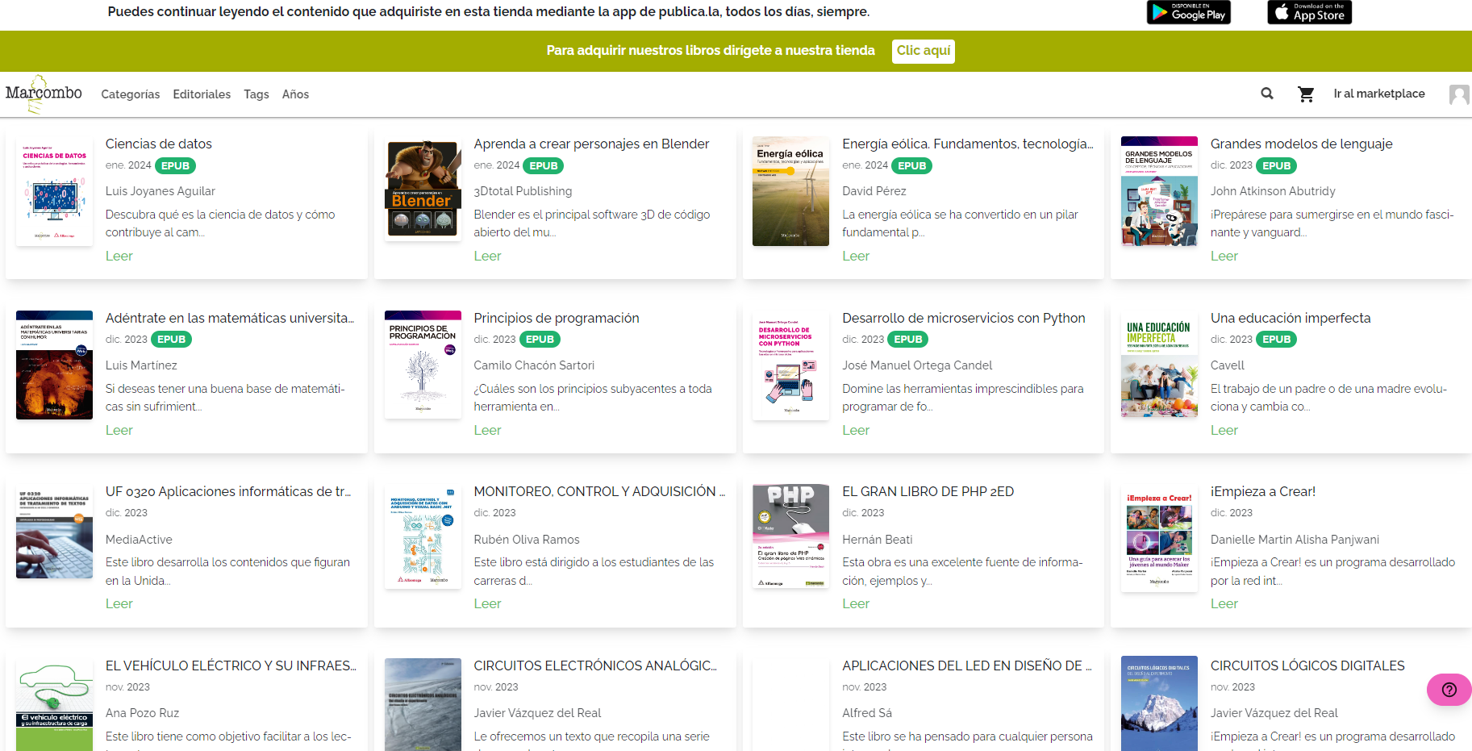
Task: Select the Tags menu item
Action: pyautogui.click(x=256, y=94)
